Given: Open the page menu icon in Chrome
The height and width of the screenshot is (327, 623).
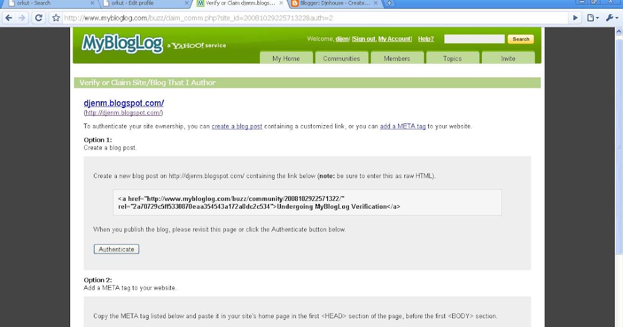Looking at the screenshot, I should click(590, 17).
